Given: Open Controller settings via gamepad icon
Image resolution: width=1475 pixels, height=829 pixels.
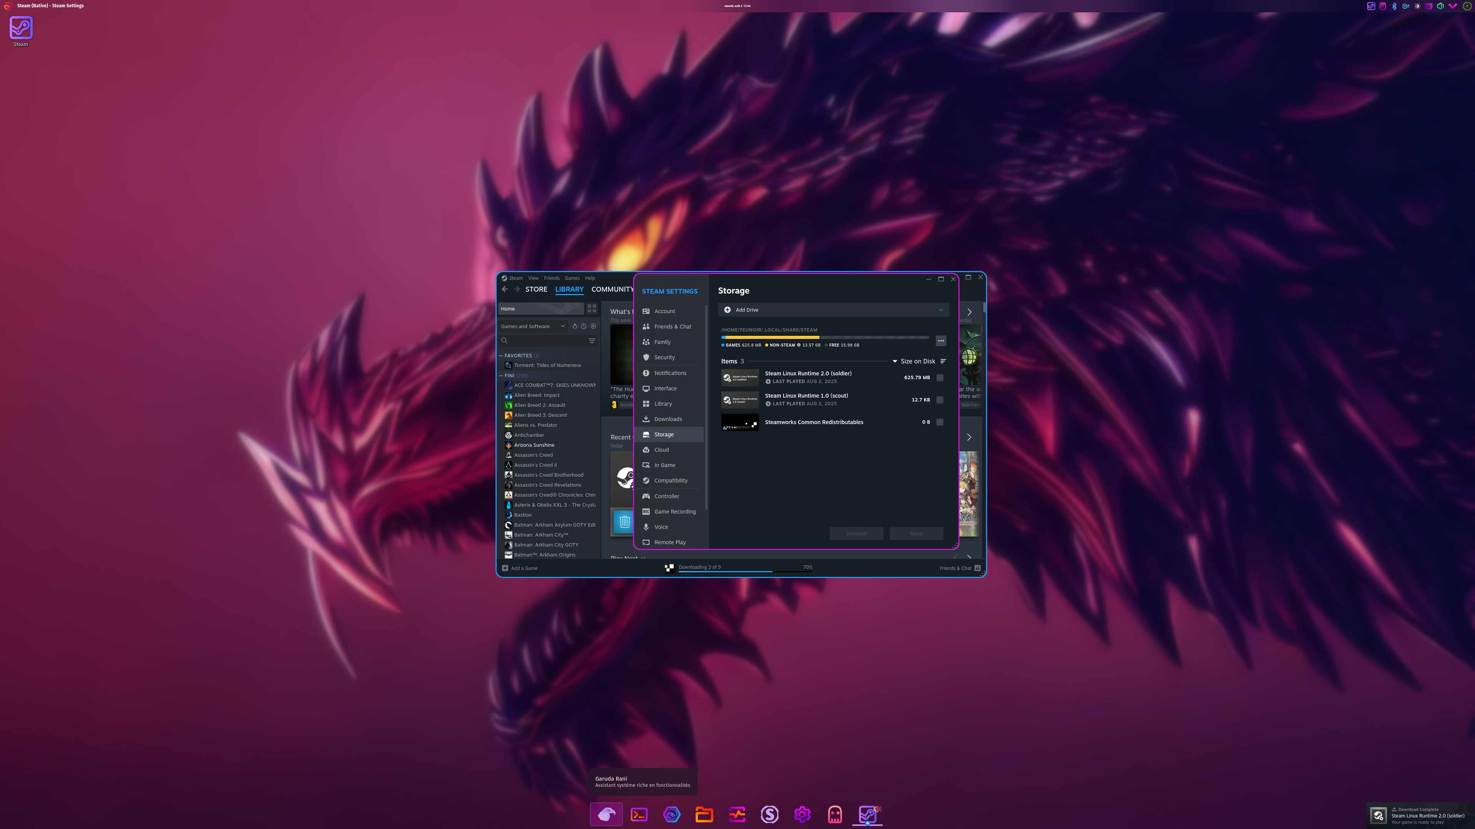Looking at the screenshot, I should [x=646, y=496].
